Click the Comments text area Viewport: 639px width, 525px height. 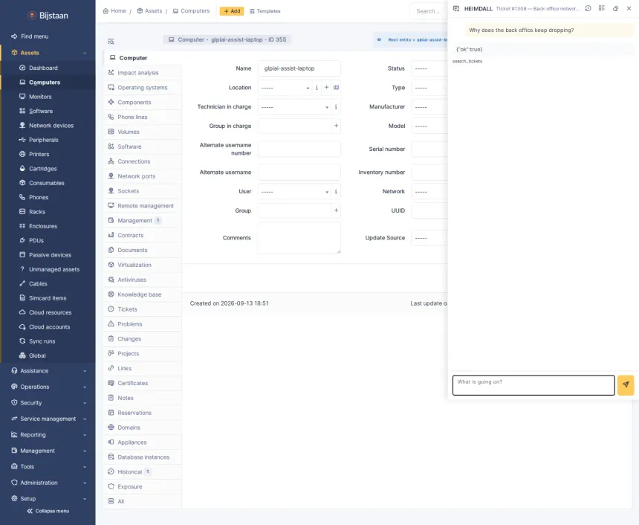(x=299, y=238)
